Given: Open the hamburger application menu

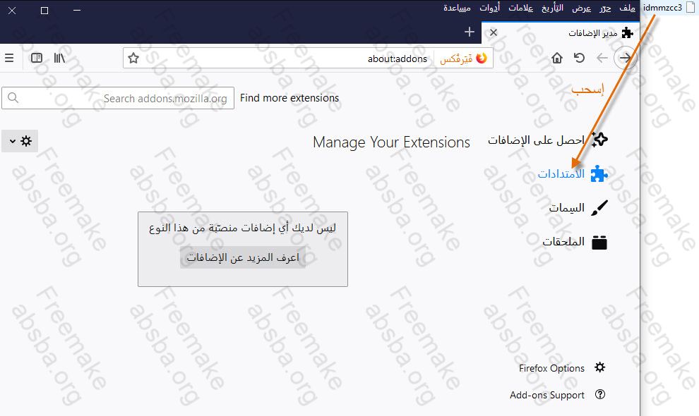Looking at the screenshot, I should (9, 58).
